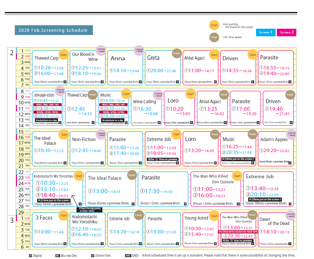The image size is (314, 259).
Task: Click the orange Start circle in the legend
Action: click(x=214, y=25)
